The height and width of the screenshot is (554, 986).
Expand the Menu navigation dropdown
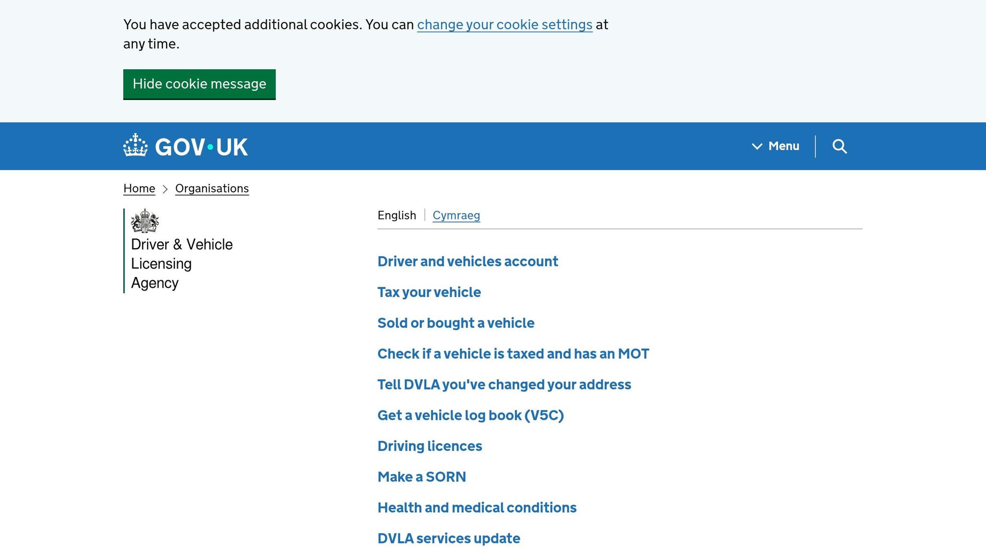tap(783, 146)
